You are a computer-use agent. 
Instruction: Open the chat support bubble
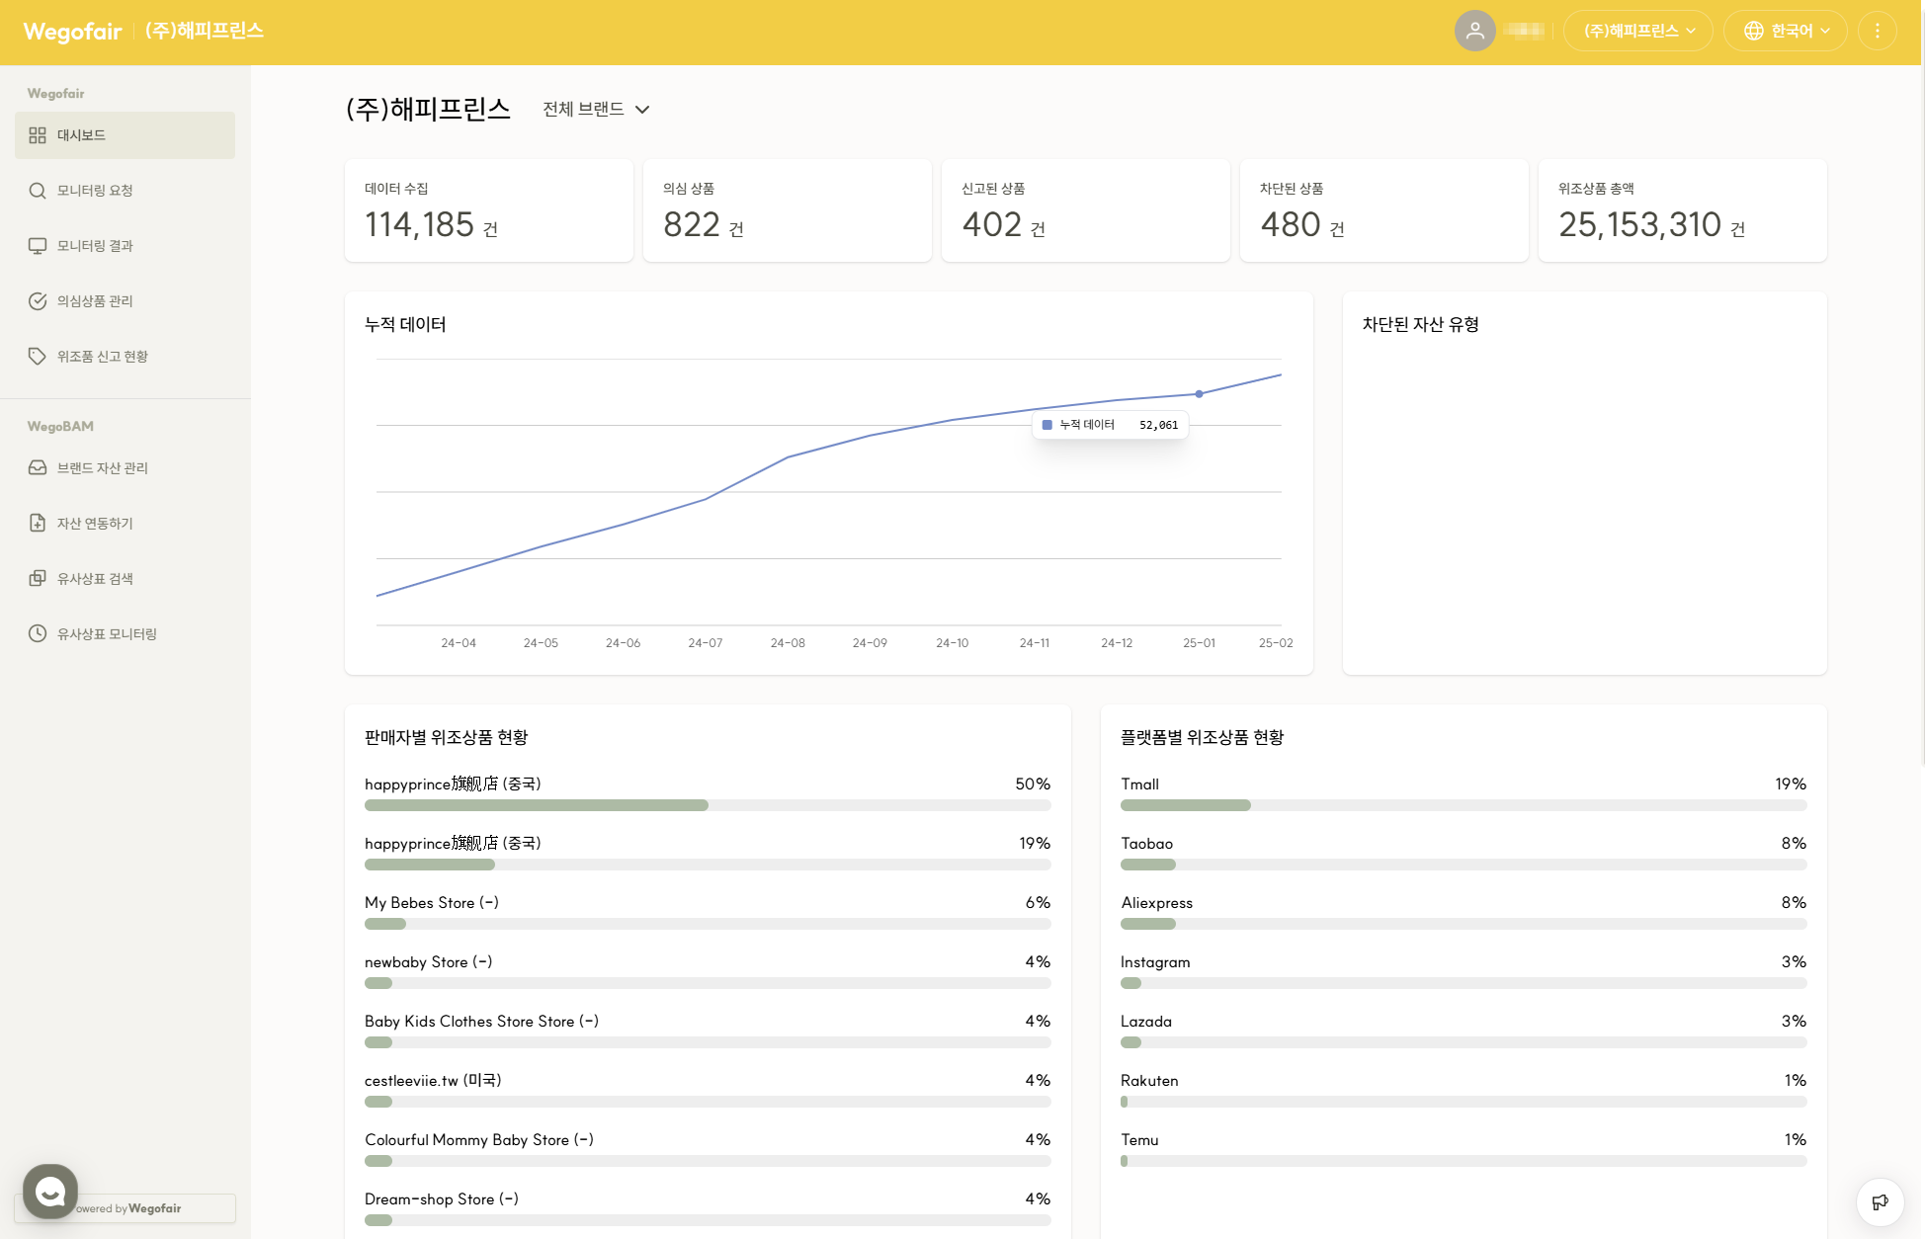(50, 1192)
